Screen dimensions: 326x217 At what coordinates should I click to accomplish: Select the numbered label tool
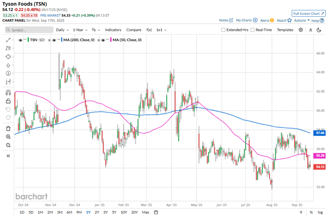pos(8,73)
